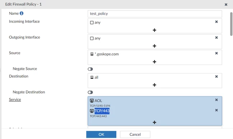Select the highlighted TCP/443 service text
Image resolution: width=233 pixels, height=139 pixels.
[102, 111]
